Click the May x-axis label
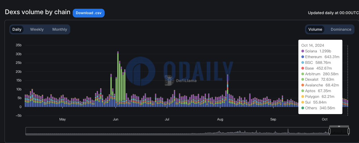 (x=62, y=120)
